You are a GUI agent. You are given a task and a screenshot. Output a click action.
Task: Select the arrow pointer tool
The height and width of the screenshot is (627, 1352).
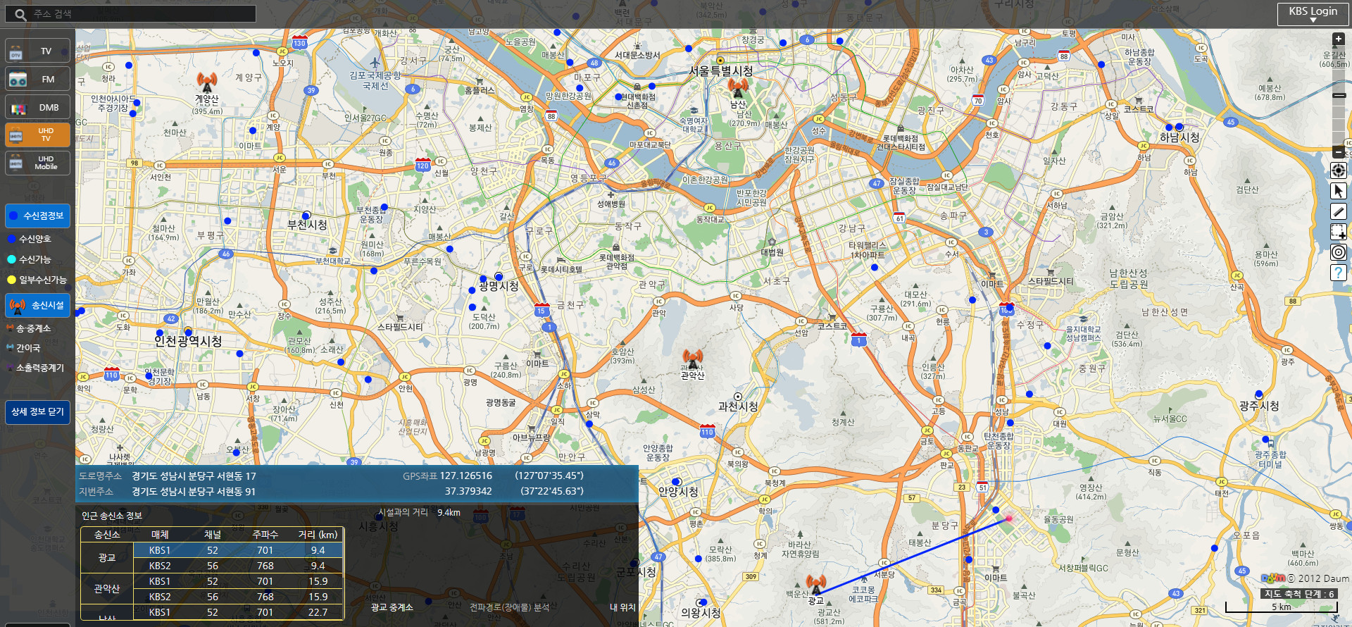click(1339, 191)
